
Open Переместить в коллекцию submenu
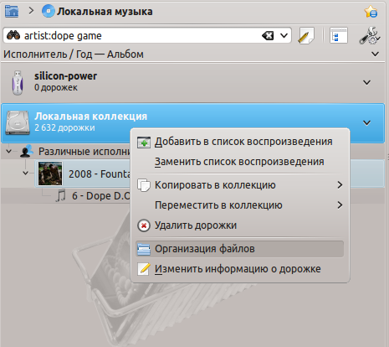tap(240, 205)
